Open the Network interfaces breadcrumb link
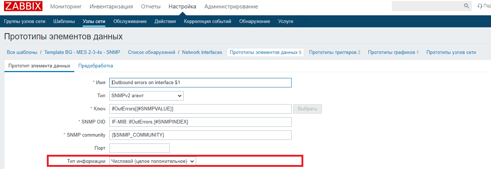The image size is (491, 169). point(202,52)
